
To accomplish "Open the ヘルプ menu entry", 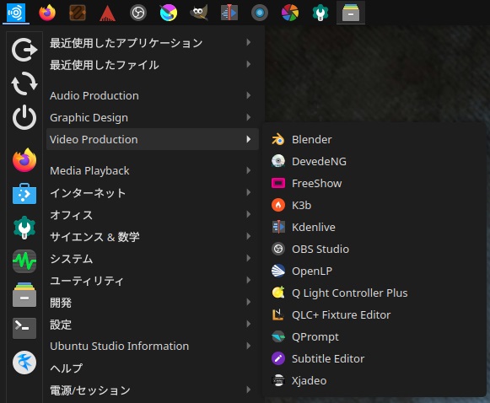I will pos(153,368).
